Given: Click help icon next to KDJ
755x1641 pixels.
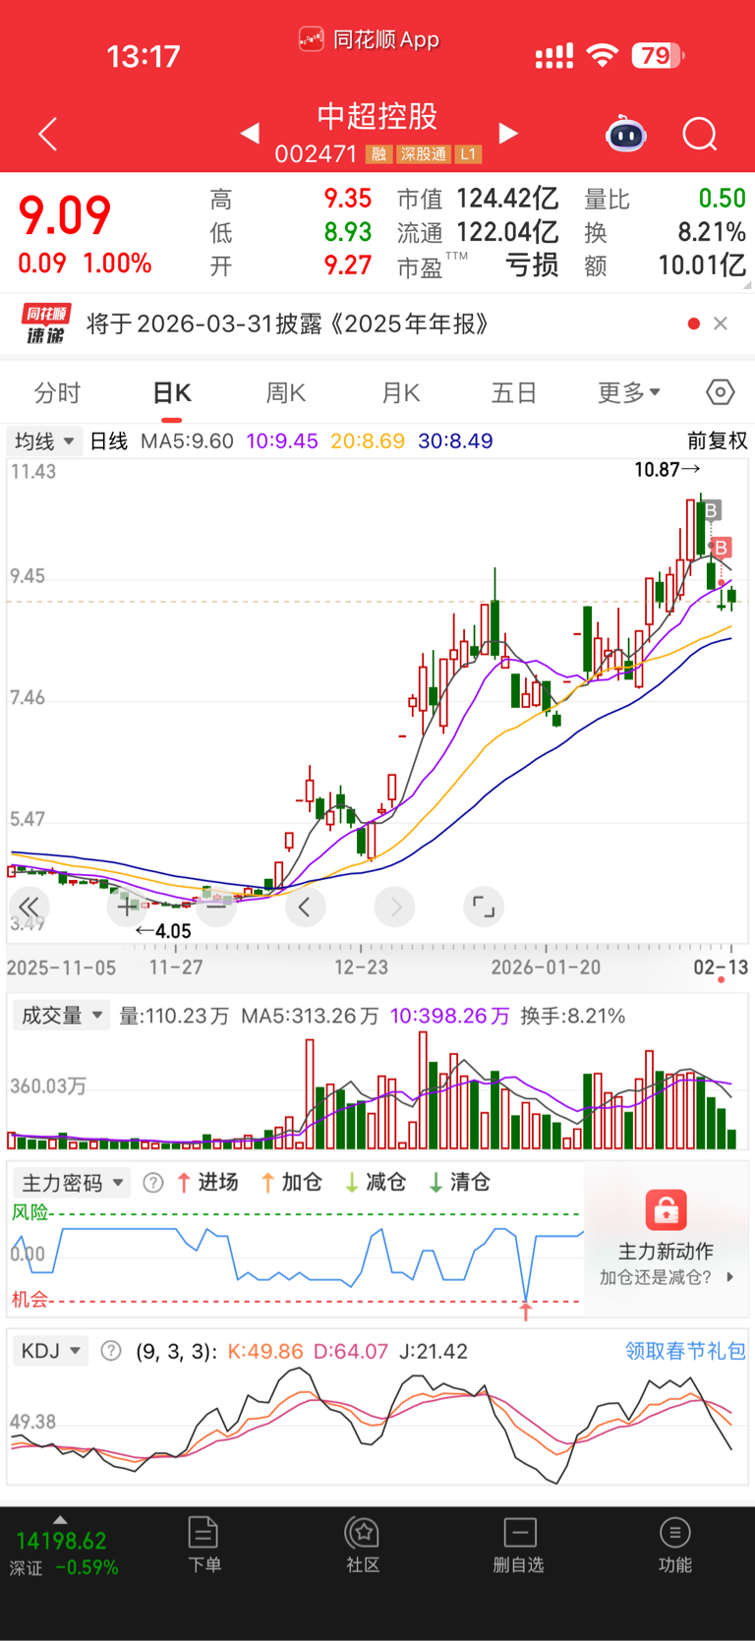Looking at the screenshot, I should [x=111, y=1351].
